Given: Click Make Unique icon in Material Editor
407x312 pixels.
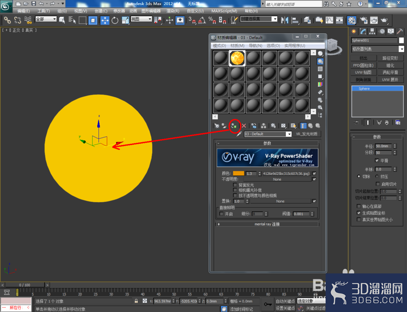Looking at the screenshot, I should point(263,126).
